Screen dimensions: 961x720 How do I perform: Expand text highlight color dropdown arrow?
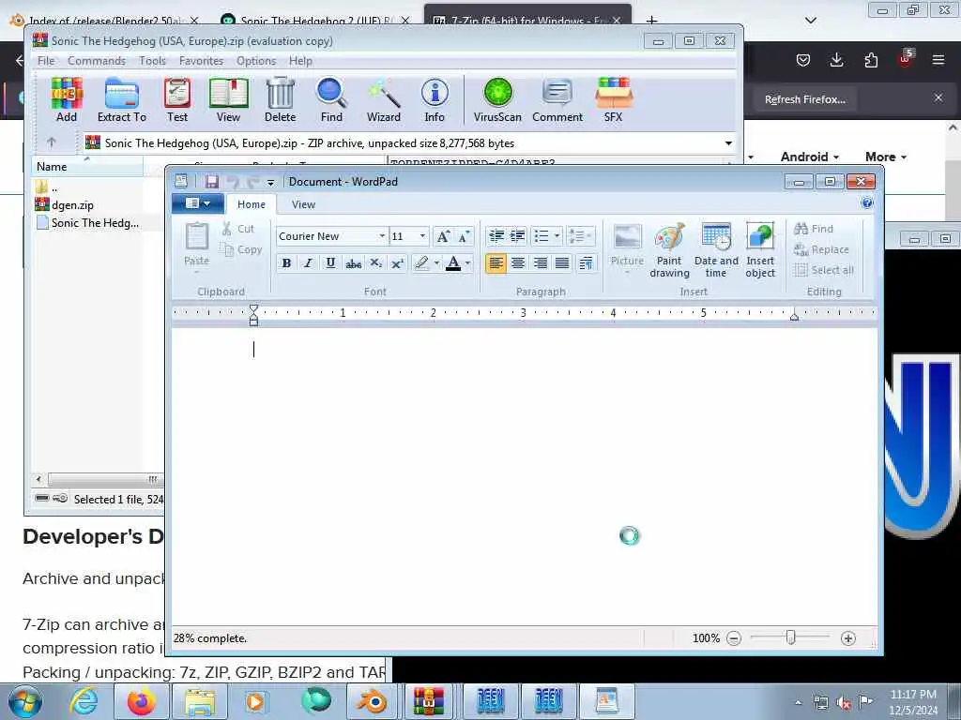436,263
